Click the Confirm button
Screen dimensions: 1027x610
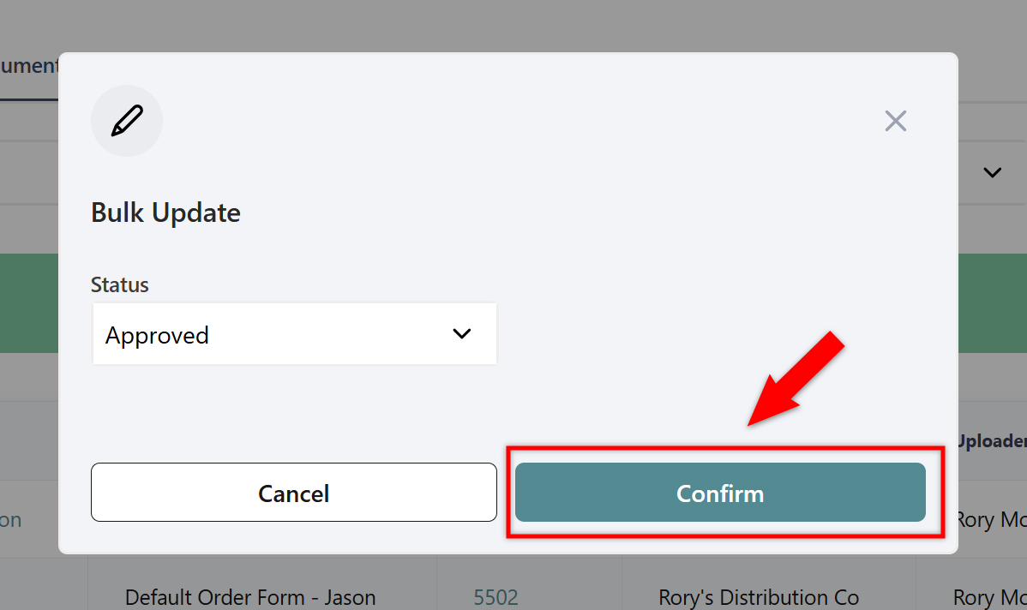tap(720, 492)
